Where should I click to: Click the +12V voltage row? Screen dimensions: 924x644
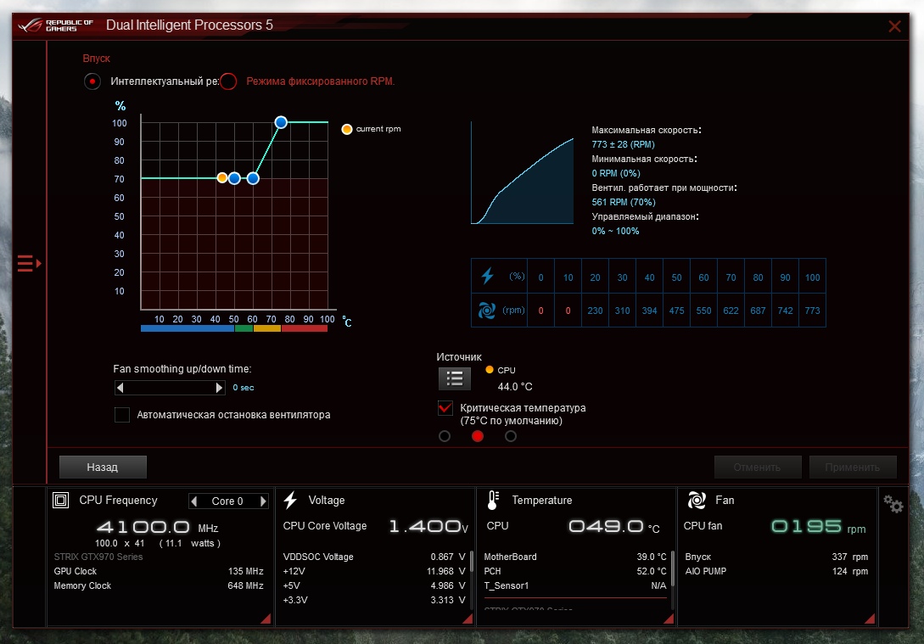click(x=374, y=571)
